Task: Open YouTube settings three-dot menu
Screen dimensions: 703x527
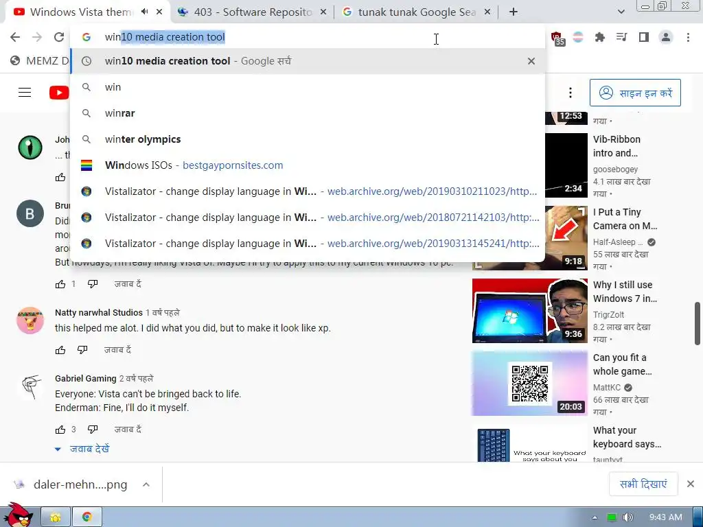Action: pos(571,93)
